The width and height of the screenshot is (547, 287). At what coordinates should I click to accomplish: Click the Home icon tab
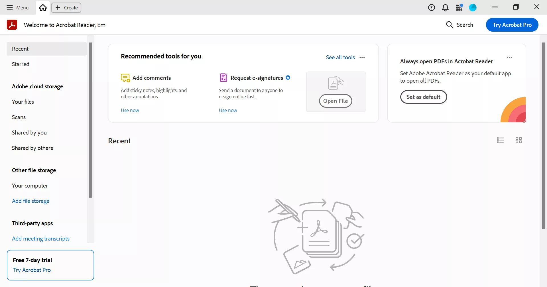pyautogui.click(x=43, y=8)
